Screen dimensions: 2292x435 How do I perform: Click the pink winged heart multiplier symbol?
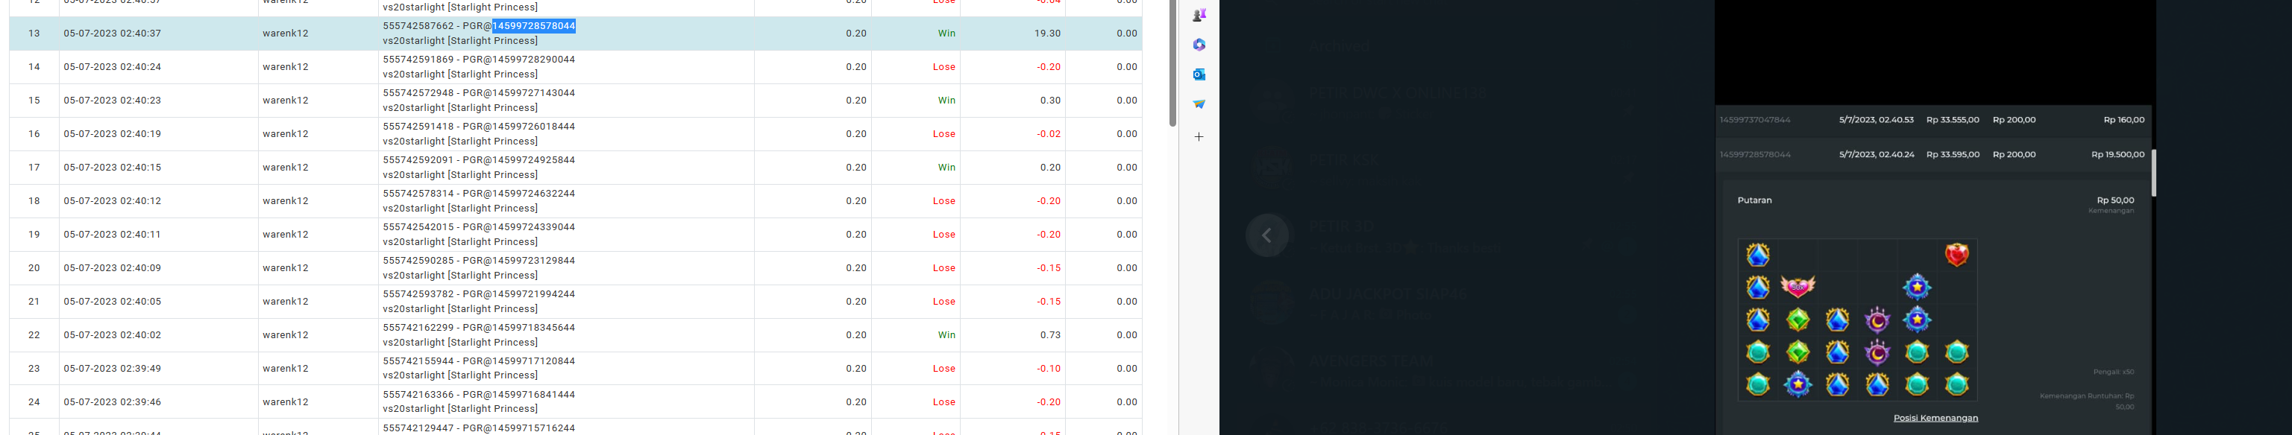pos(1798,287)
